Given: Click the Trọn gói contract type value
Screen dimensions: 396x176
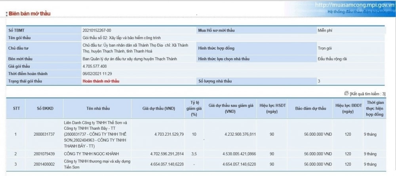Looking at the screenshot, I should click(x=325, y=48).
